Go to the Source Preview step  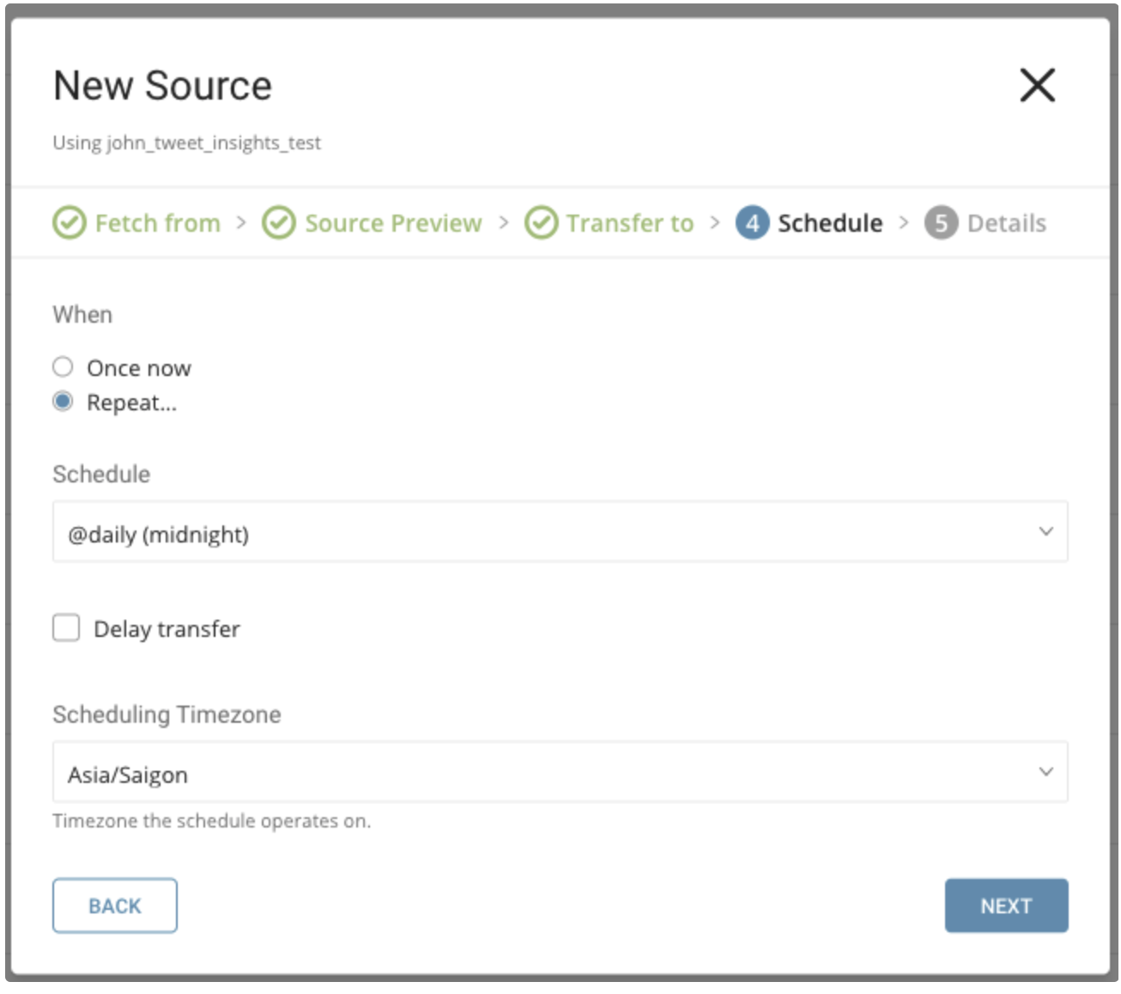(393, 223)
